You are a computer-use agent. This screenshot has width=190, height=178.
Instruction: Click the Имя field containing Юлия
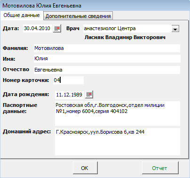click(x=107, y=59)
